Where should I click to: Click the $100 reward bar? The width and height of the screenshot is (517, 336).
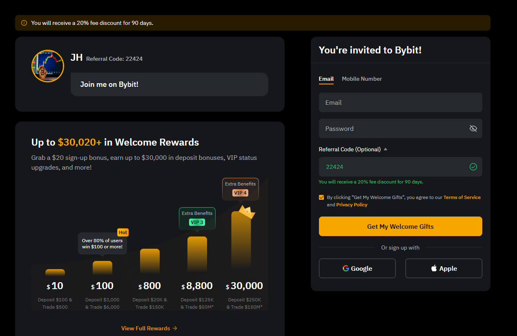click(x=103, y=268)
